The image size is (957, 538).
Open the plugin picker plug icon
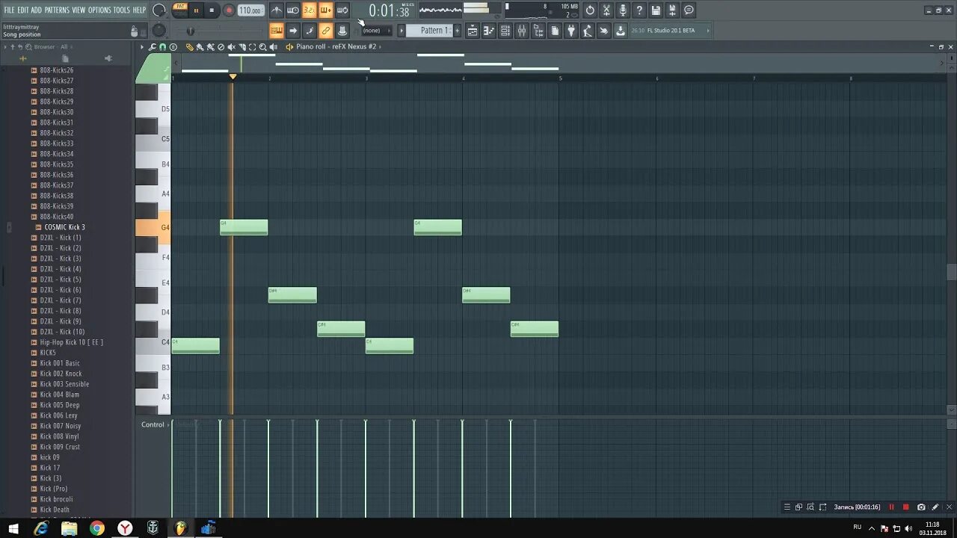(571, 31)
